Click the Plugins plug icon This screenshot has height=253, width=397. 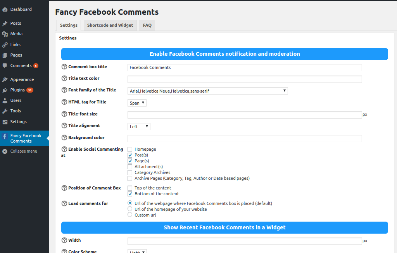tap(5, 90)
